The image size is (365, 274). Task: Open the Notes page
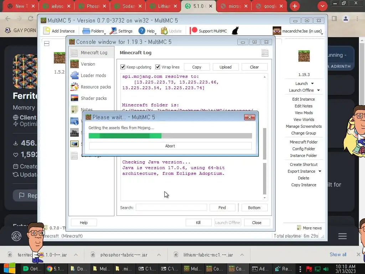click(x=82, y=109)
